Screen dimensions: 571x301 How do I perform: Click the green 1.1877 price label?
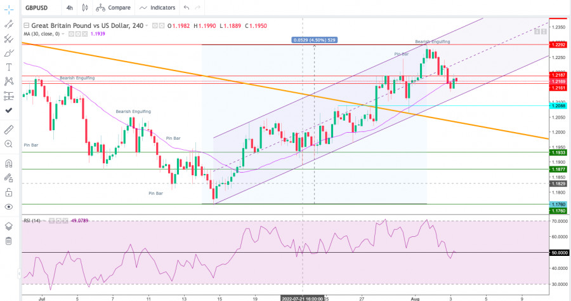coord(558,169)
